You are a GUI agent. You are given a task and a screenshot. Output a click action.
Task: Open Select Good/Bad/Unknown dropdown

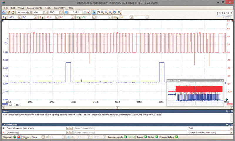[x=231, y=132]
